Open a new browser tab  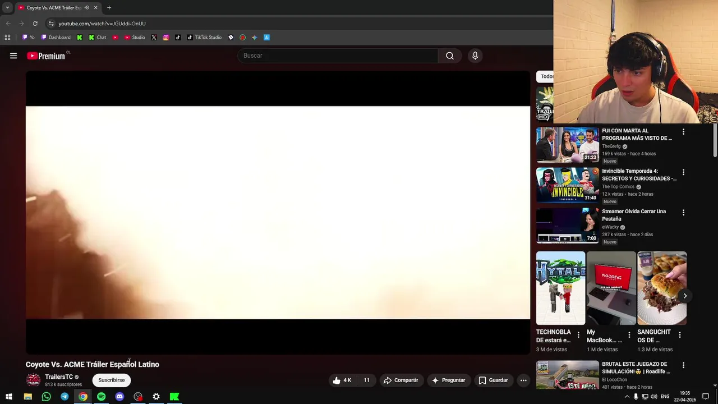coord(109,7)
